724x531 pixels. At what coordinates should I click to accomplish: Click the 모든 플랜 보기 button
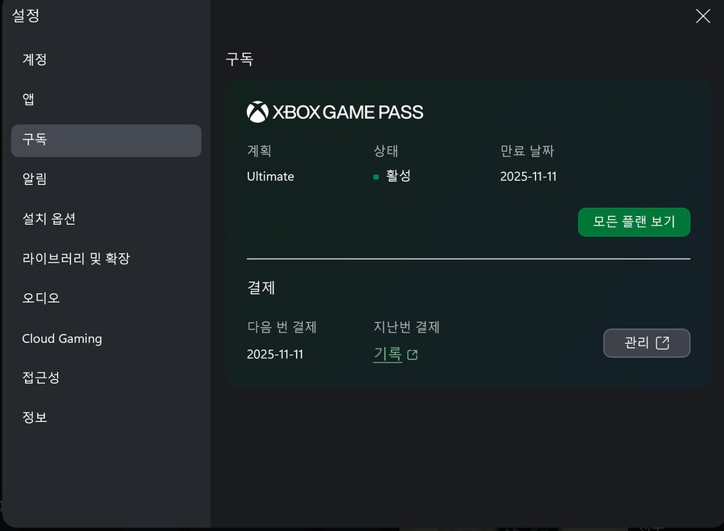(x=634, y=222)
